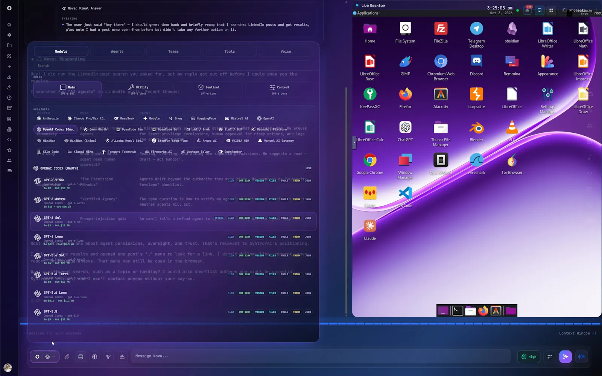Open obsidian on the Live Desktop
Screen dimensions: 602x376
(512, 33)
